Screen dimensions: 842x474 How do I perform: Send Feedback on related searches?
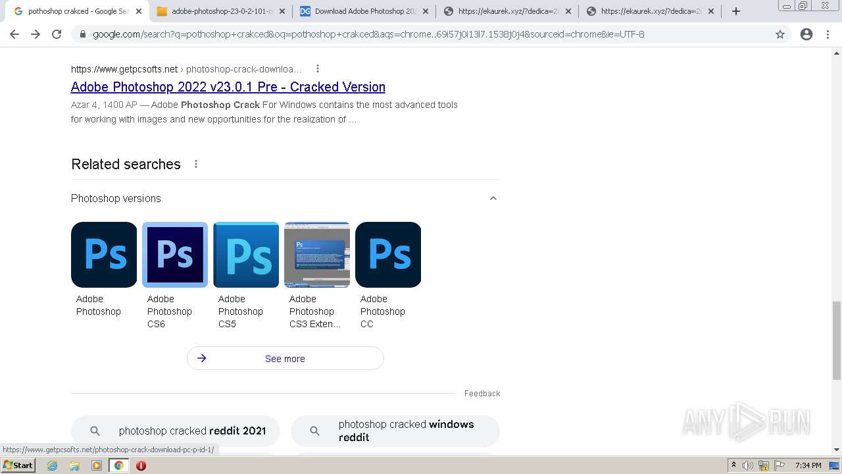[x=482, y=394]
